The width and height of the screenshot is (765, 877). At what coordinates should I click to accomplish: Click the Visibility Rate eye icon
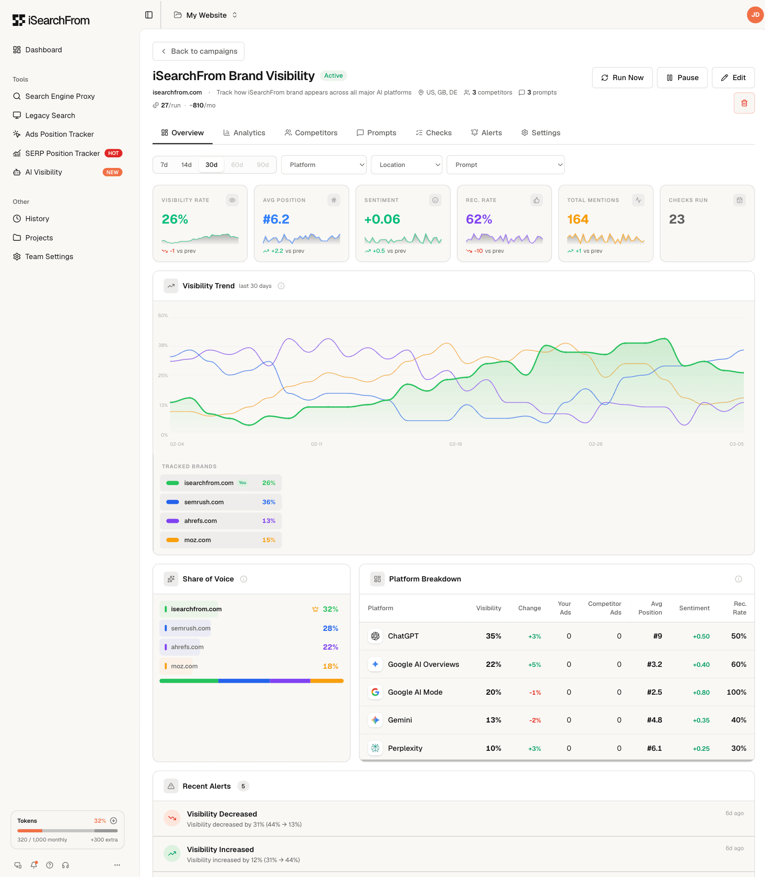coord(232,200)
